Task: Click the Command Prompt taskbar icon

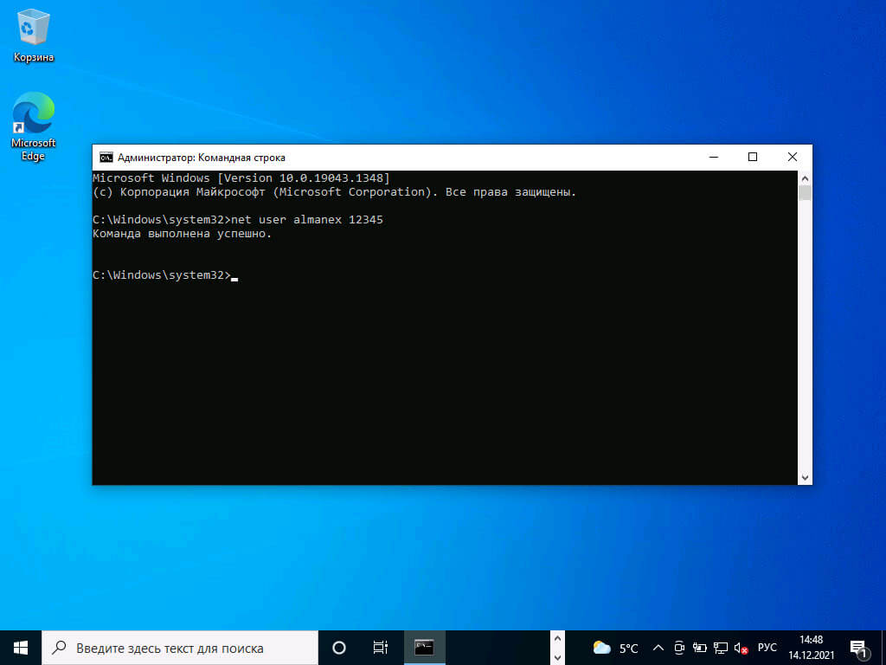Action: tap(424, 648)
